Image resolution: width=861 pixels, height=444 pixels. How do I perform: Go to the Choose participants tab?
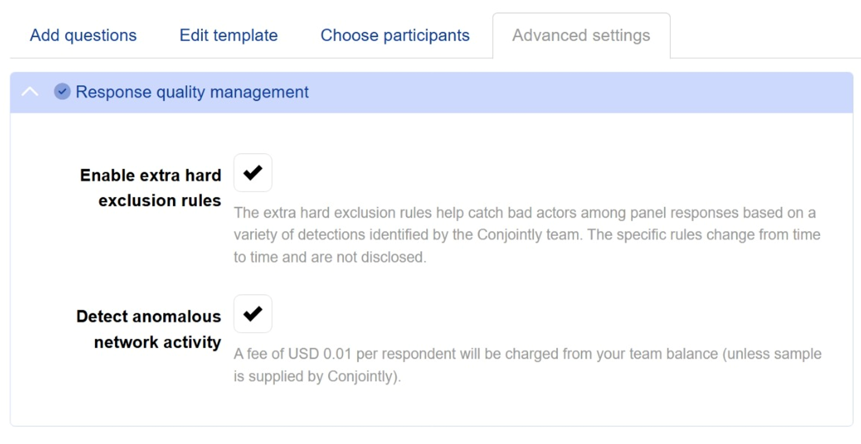(395, 35)
